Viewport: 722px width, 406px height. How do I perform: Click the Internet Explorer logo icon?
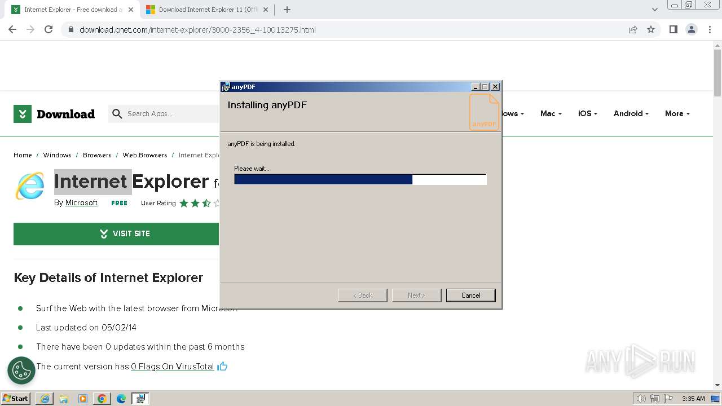tap(30, 186)
